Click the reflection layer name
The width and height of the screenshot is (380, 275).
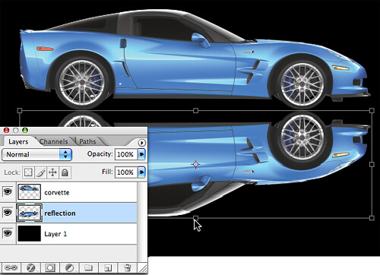point(60,213)
